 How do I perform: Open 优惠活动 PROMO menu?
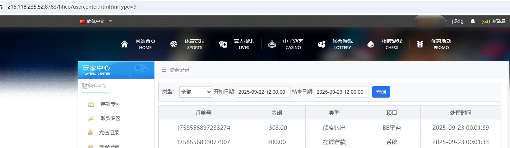tap(441, 44)
